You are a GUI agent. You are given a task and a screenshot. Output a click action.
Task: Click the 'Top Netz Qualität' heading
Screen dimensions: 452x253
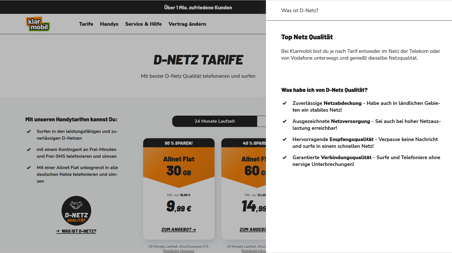307,37
